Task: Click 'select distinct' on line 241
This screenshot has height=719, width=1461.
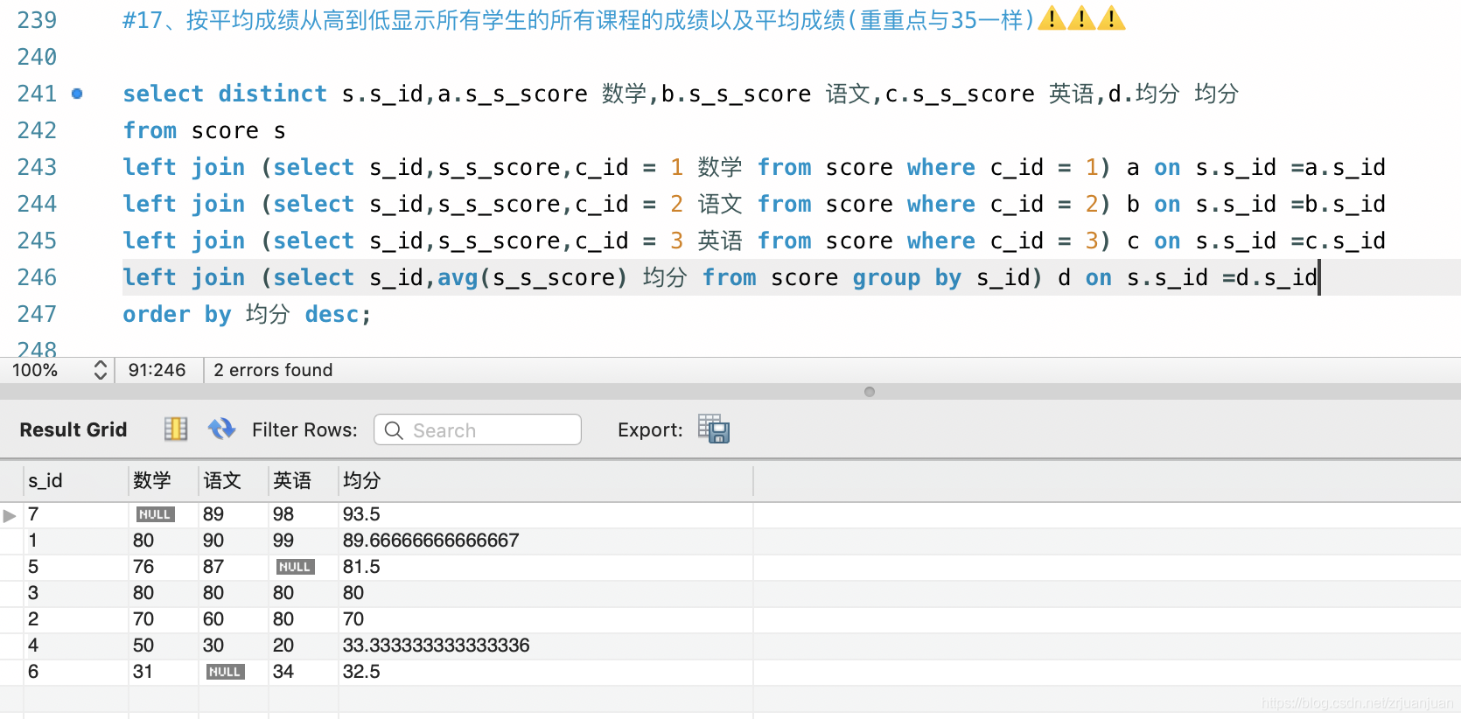Action: 225,94
